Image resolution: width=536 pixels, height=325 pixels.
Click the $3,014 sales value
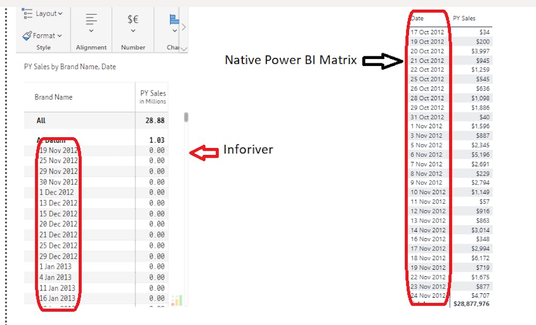coord(480,230)
